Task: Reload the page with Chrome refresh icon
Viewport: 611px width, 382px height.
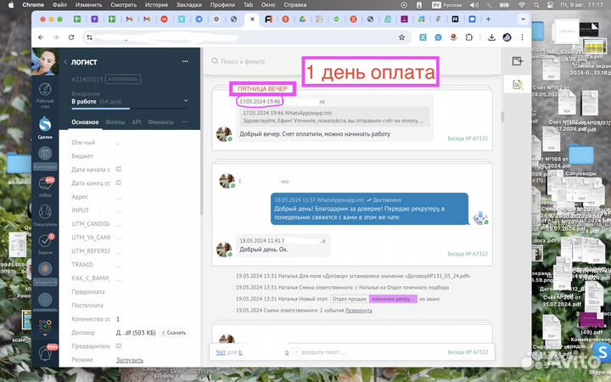Action: click(71, 37)
